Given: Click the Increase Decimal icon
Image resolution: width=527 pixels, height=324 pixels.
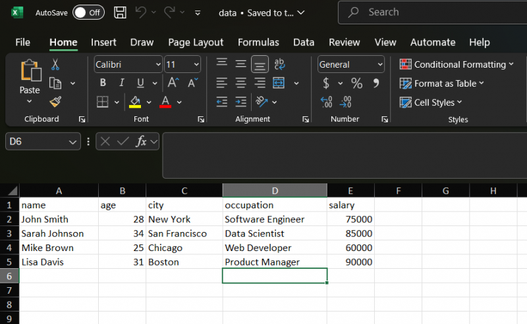Looking at the screenshot, I should (326, 102).
